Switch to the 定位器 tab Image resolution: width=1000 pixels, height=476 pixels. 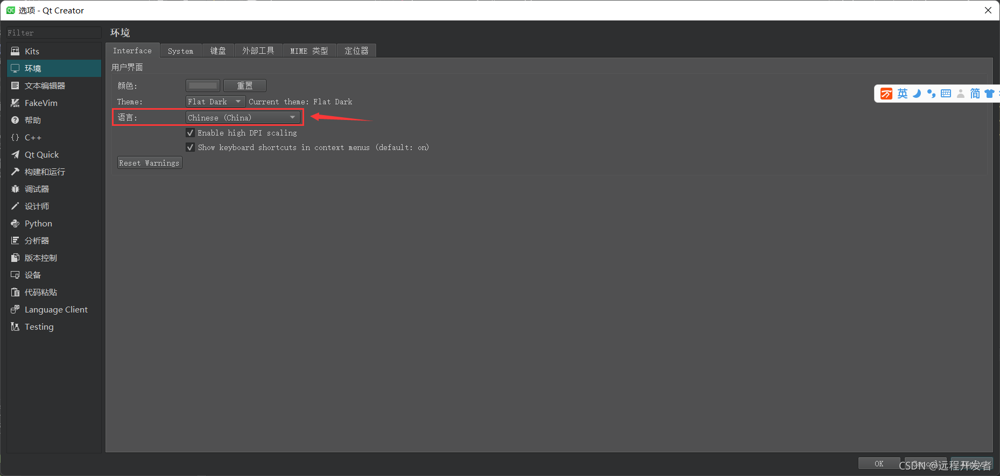click(x=356, y=51)
